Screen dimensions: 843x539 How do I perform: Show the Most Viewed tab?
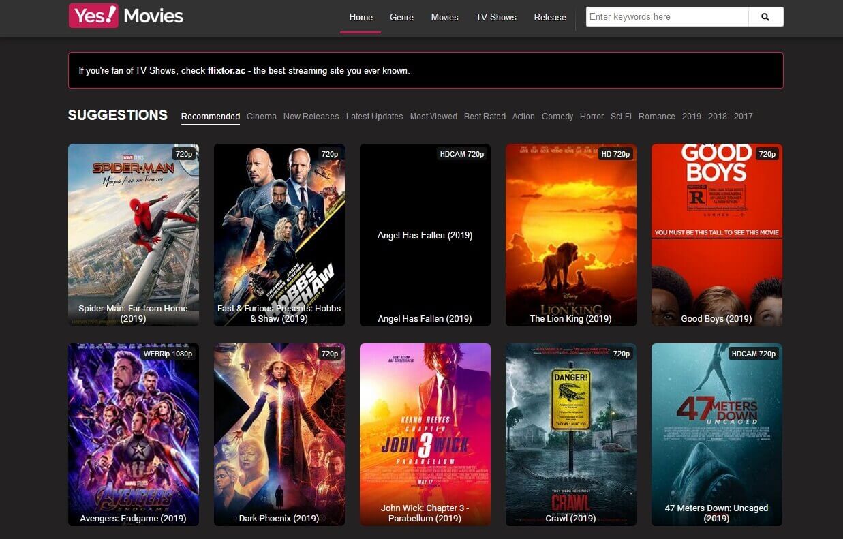tap(433, 117)
